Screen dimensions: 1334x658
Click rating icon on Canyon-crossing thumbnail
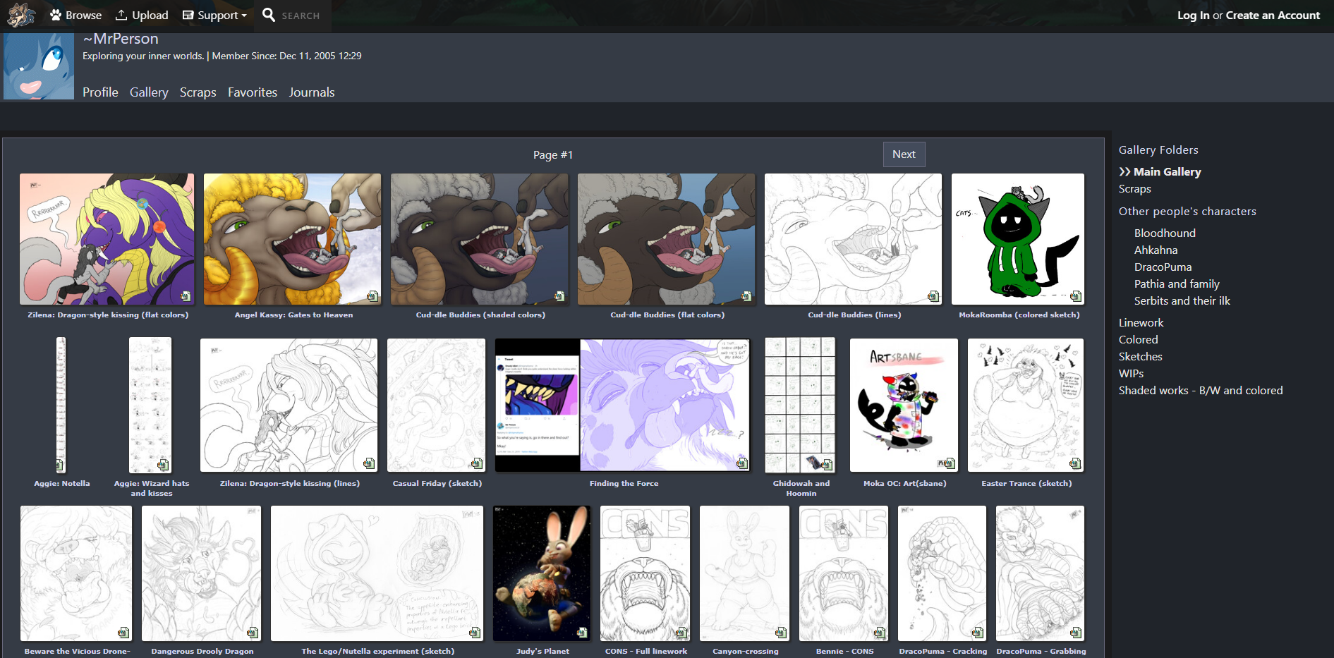[x=781, y=632]
